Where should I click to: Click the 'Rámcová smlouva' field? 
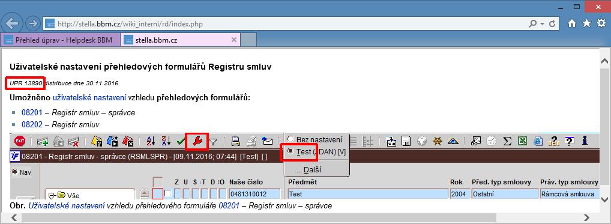coord(569,193)
